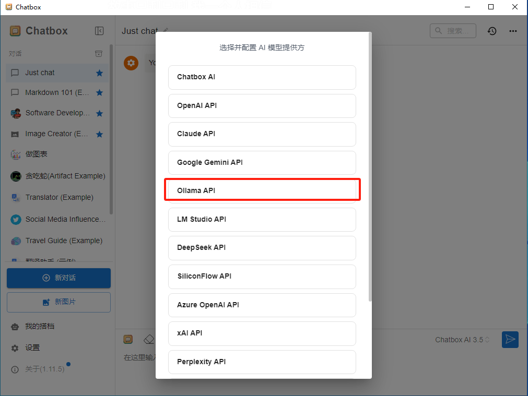Viewport: 528px width, 396px height.
Task: Click the conversation list scrollbar
Action: (111, 129)
